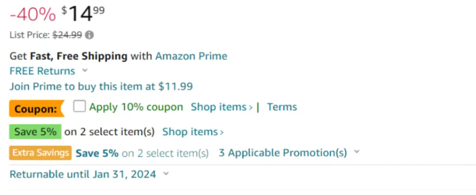Click the red -40% discount figure
This screenshot has width=476, height=195.
33,14
